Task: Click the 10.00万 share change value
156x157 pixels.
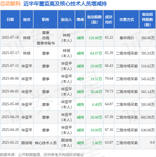Action: [x=96, y=130]
